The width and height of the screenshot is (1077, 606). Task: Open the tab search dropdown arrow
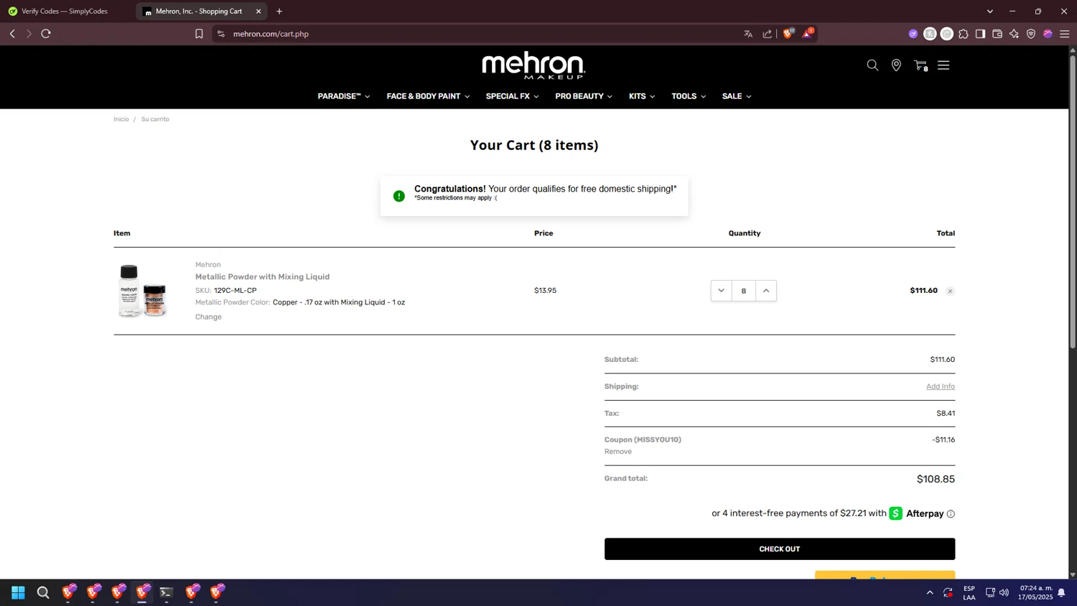coord(989,11)
